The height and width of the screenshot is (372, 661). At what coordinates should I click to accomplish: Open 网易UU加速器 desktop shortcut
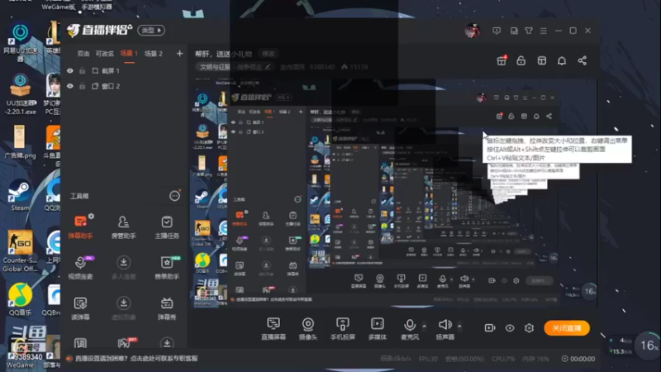click(20, 43)
